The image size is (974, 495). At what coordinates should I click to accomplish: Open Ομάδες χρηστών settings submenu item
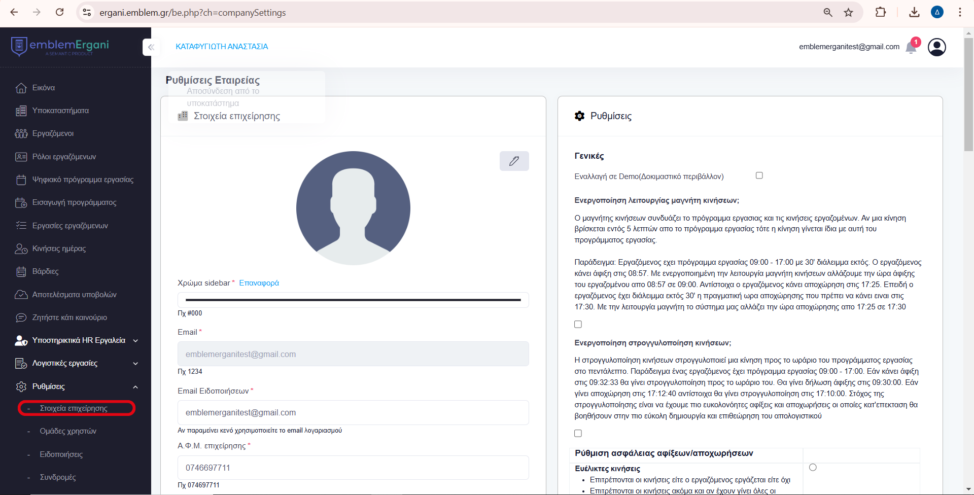click(68, 431)
